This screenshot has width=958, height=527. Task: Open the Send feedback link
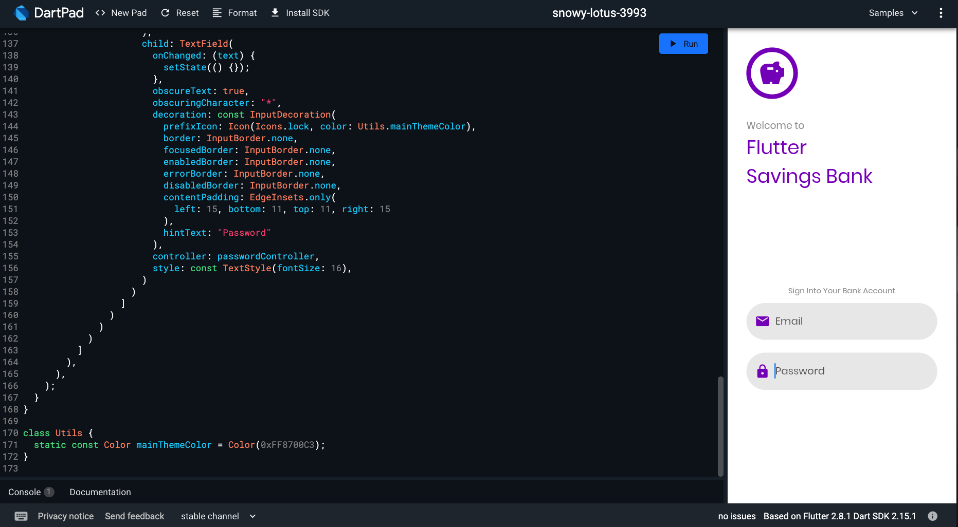click(135, 516)
